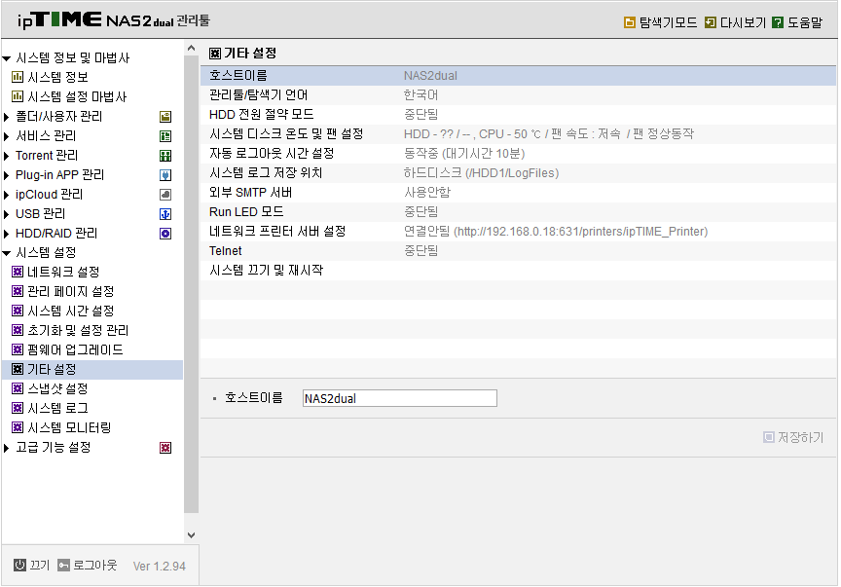Screen dimensions: 841x587
Task: Click the sidebar scrollbar up arrow
Action: coord(191,49)
